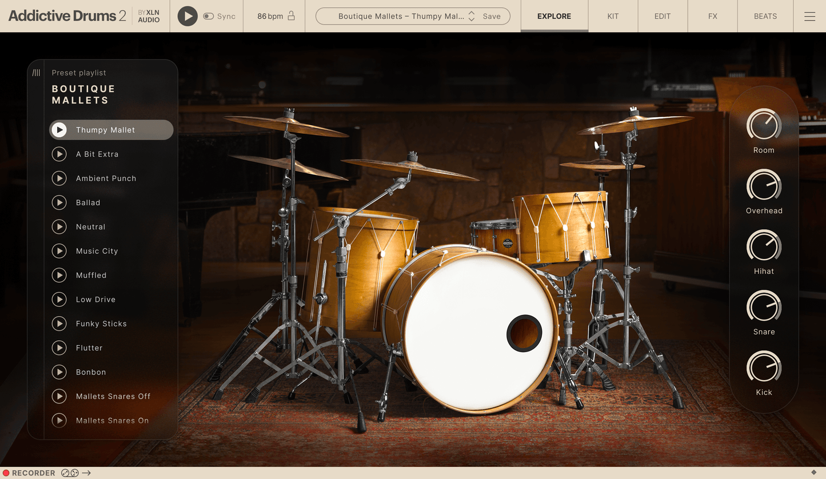The height and width of the screenshot is (479, 826).
Task: Open the Boutique Mallets preset selector dropdown
Action: [x=400, y=16]
